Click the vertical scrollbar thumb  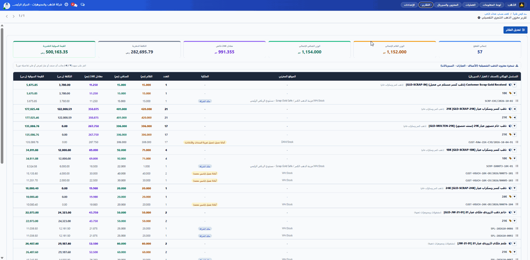point(2,95)
